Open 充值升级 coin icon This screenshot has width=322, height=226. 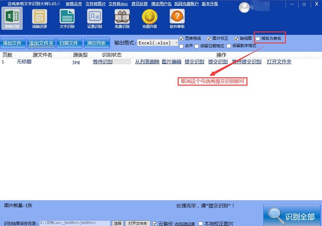[x=149, y=19]
